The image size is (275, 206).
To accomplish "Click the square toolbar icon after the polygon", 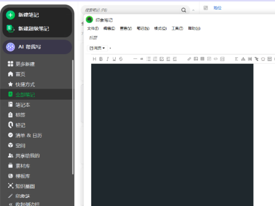I will pyautogui.click(x=270, y=59).
